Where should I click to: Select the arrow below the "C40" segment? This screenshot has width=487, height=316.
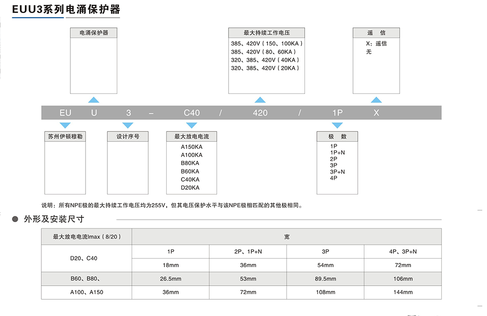click(x=191, y=125)
